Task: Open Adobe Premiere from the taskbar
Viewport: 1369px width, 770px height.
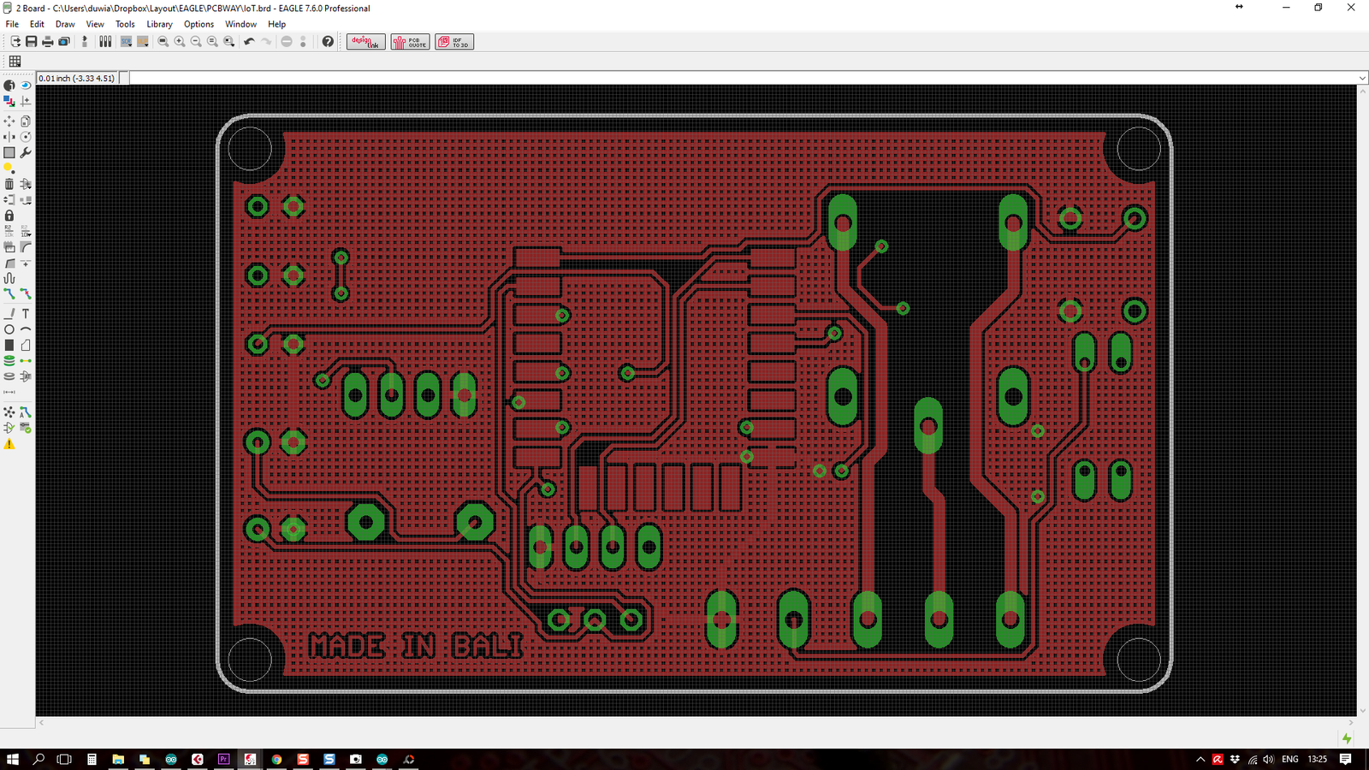Action: coord(223,759)
